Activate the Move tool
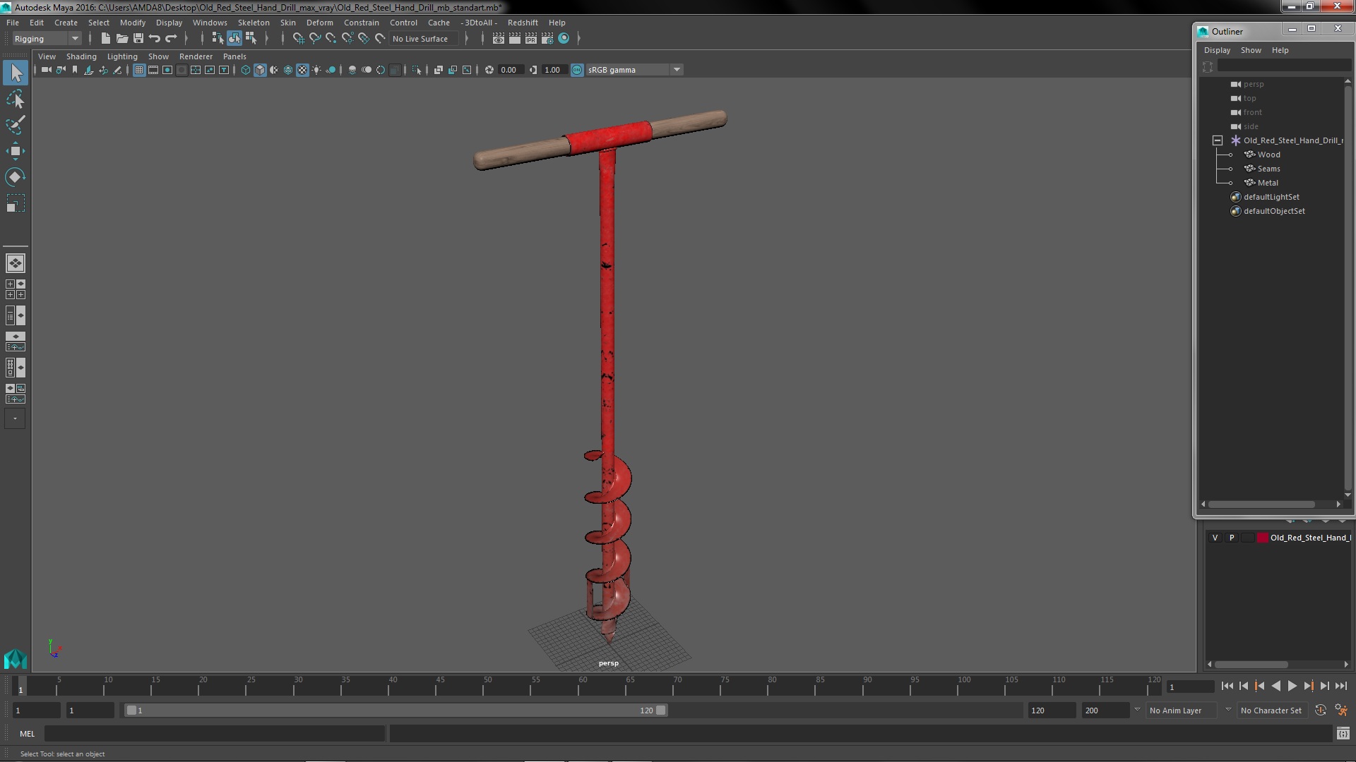 point(16,151)
